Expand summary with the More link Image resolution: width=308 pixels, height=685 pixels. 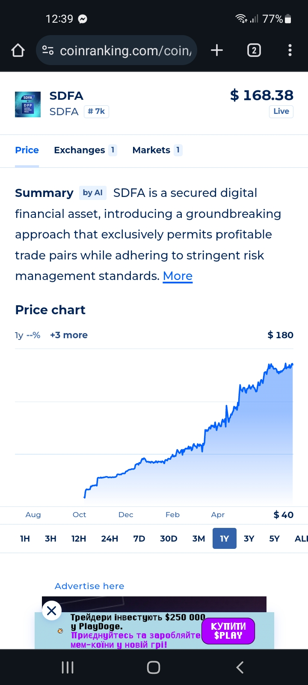[178, 276]
